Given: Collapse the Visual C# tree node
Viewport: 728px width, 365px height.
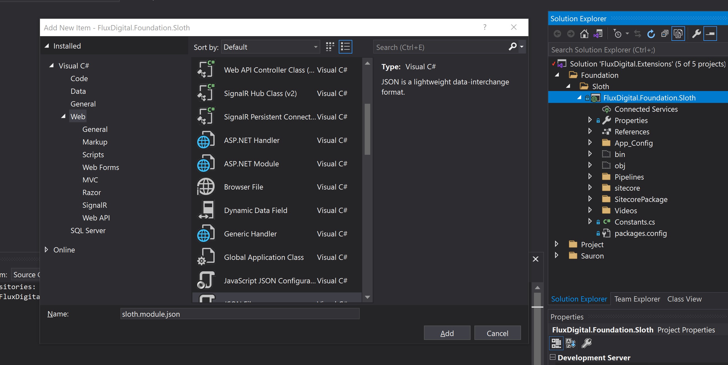Looking at the screenshot, I should click(x=52, y=66).
